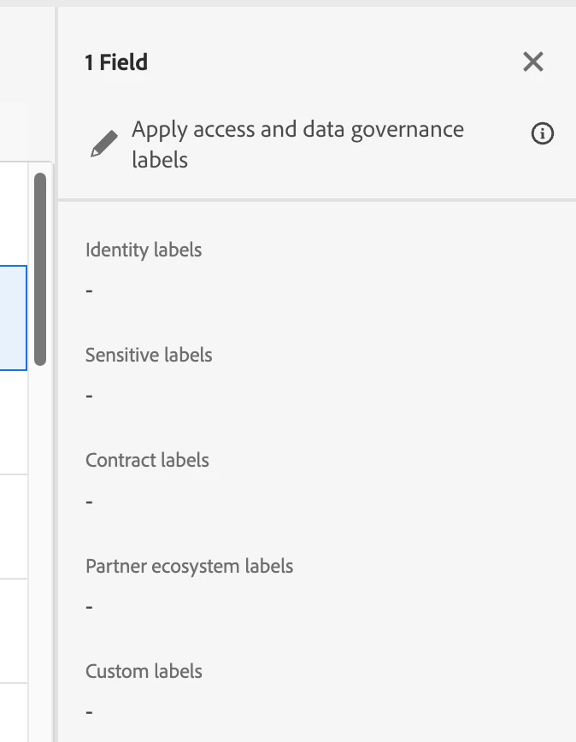Click the vertical scrollbar thumb
This screenshot has width=576, height=742.
tap(40, 269)
